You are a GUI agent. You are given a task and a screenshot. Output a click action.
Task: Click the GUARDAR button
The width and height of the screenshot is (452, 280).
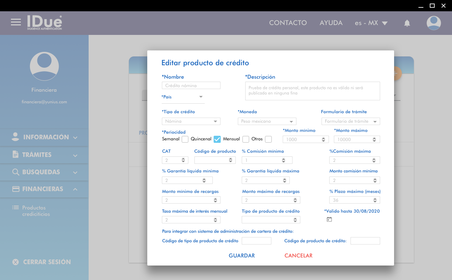(x=242, y=256)
